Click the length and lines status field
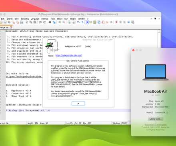This screenshot has width=176, height=146. tap(38, 123)
